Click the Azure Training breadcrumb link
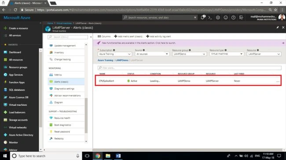Image resolution: width=286 pixels, height=160 pixels. point(106,60)
